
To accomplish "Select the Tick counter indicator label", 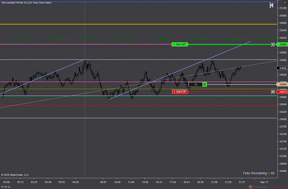I will [x=26, y=3].
